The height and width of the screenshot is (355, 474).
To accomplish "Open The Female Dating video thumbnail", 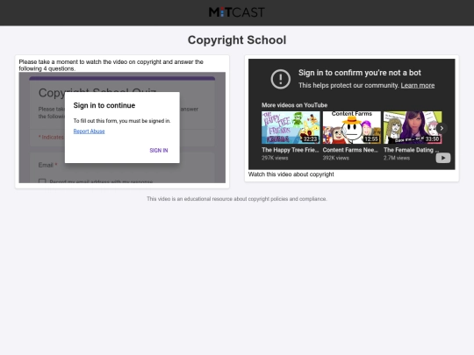I will [413, 127].
